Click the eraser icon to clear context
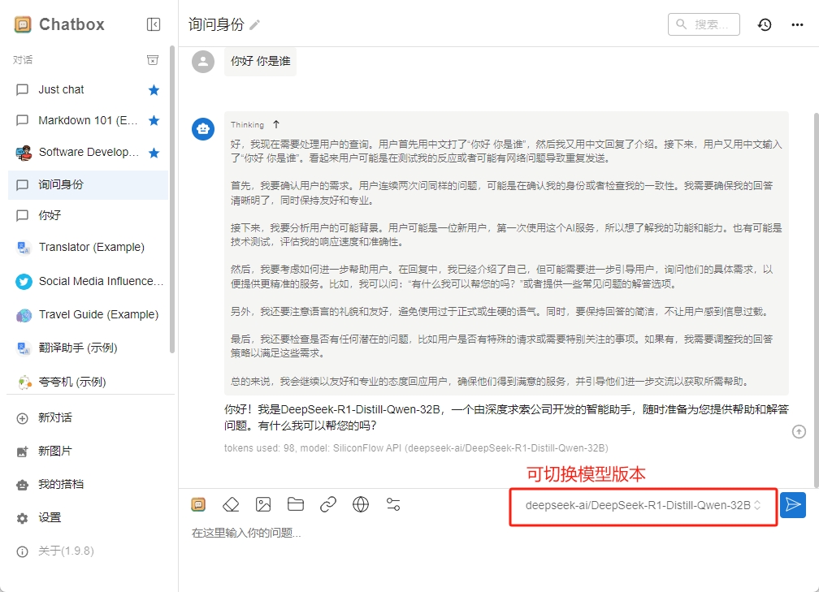 (x=231, y=505)
